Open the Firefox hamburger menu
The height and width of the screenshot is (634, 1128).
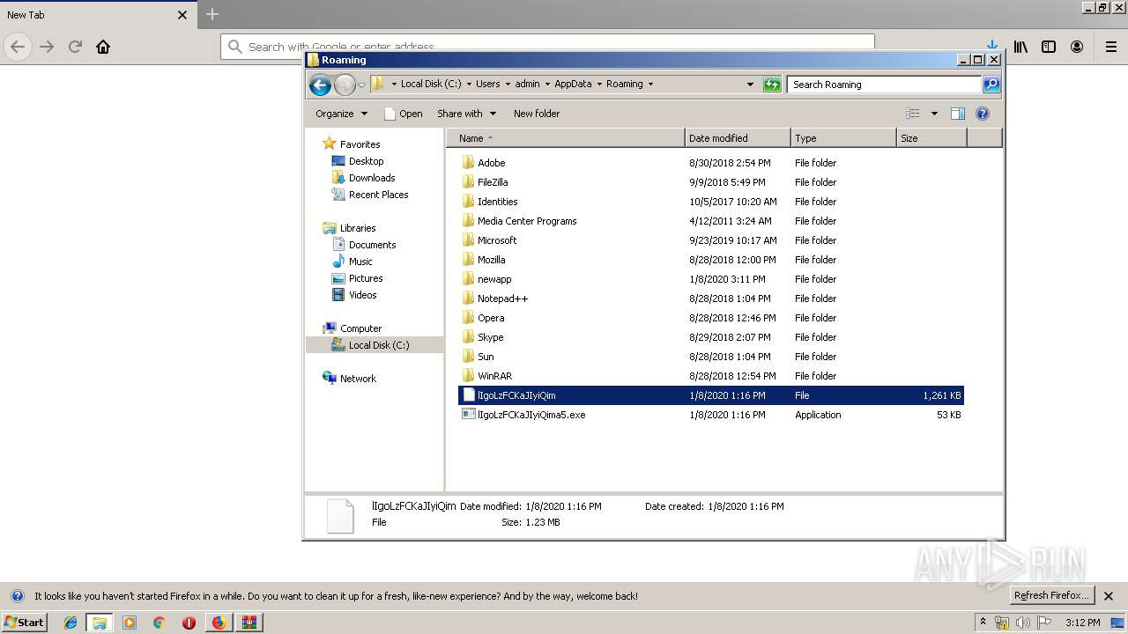1111,47
